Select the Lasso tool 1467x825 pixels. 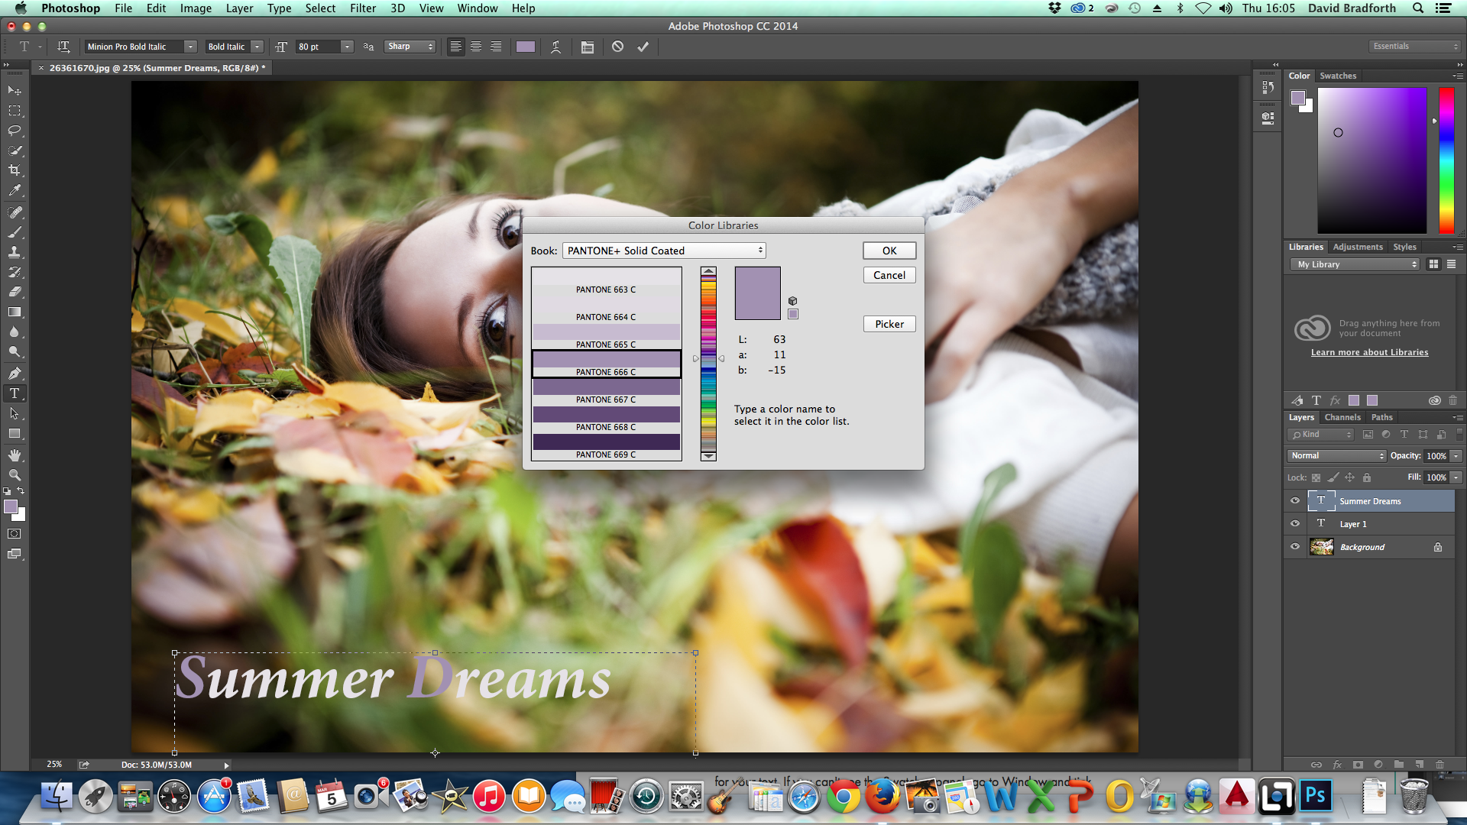15,131
